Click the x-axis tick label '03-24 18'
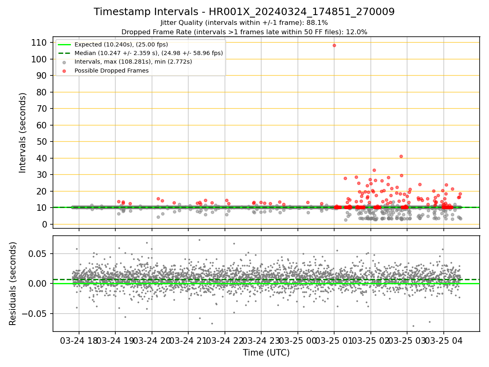 coord(79,340)
